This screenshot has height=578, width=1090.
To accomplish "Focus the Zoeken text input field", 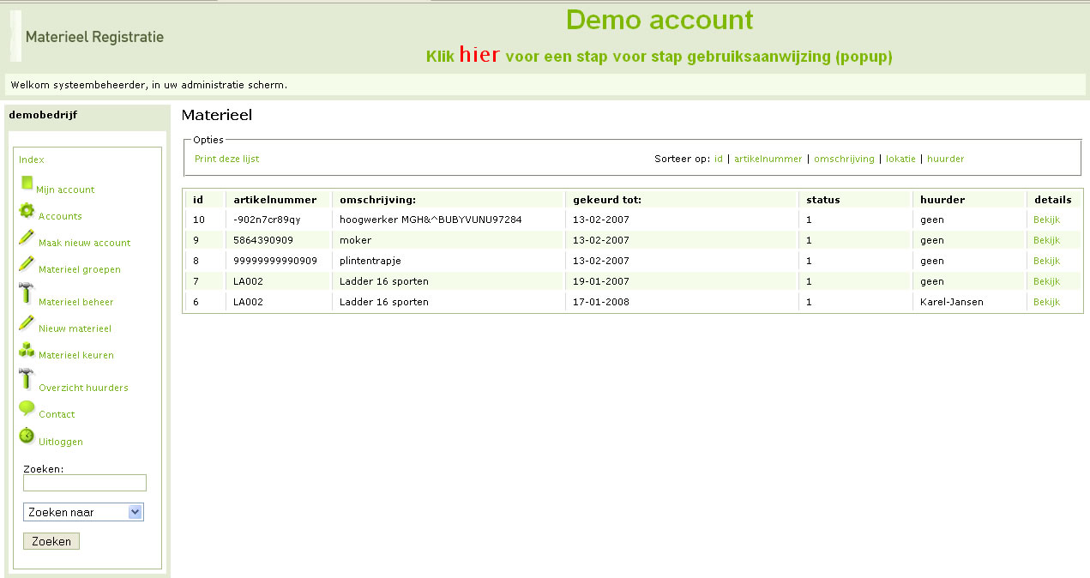I will point(84,483).
